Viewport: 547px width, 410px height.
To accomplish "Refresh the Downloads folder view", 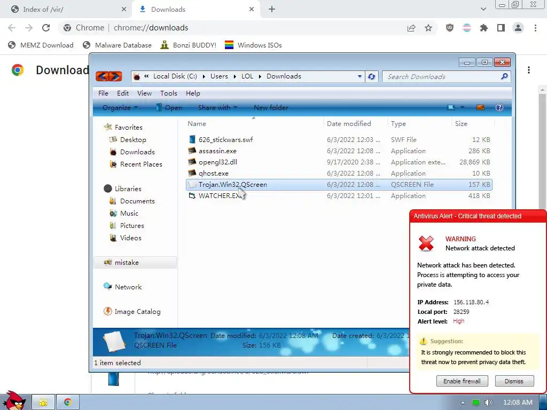I will pos(372,76).
